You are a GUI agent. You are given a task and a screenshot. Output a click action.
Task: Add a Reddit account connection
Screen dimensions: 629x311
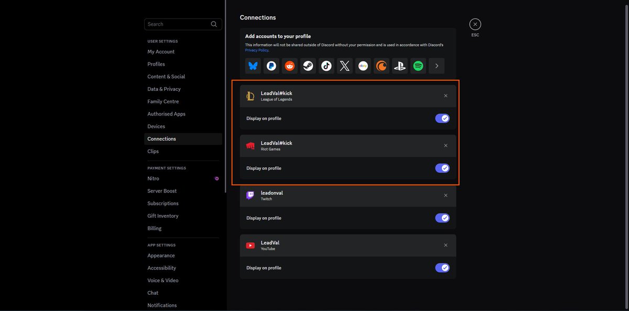click(290, 66)
